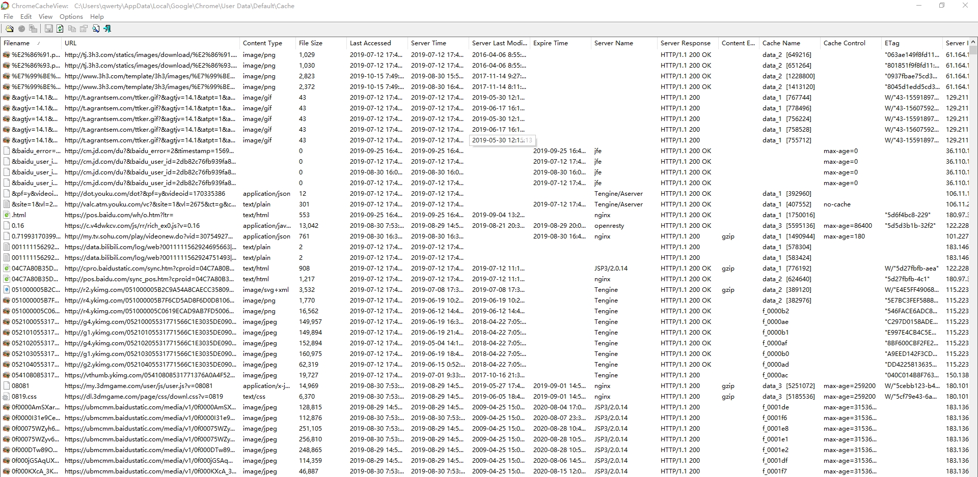Open Properties via the toolbar icon
The image size is (978, 477).
point(84,29)
